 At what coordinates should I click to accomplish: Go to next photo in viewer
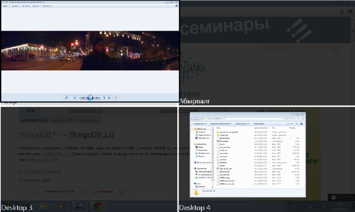pyautogui.click(x=98, y=97)
